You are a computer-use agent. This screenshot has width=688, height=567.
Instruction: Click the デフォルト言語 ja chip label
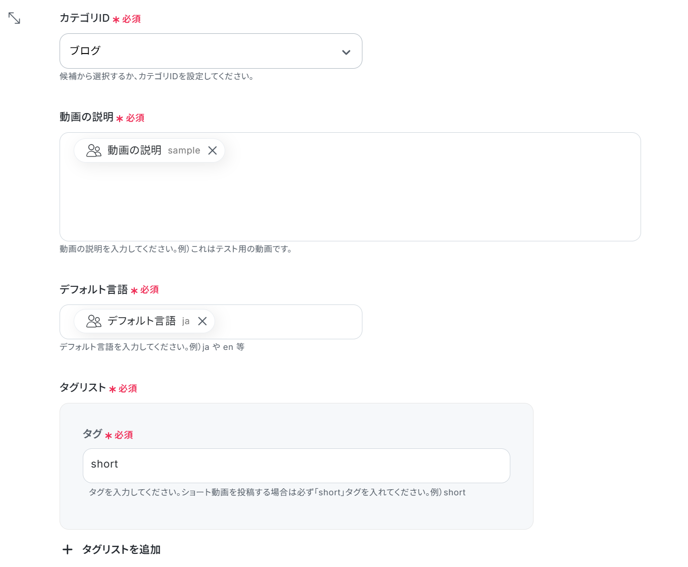point(148,321)
